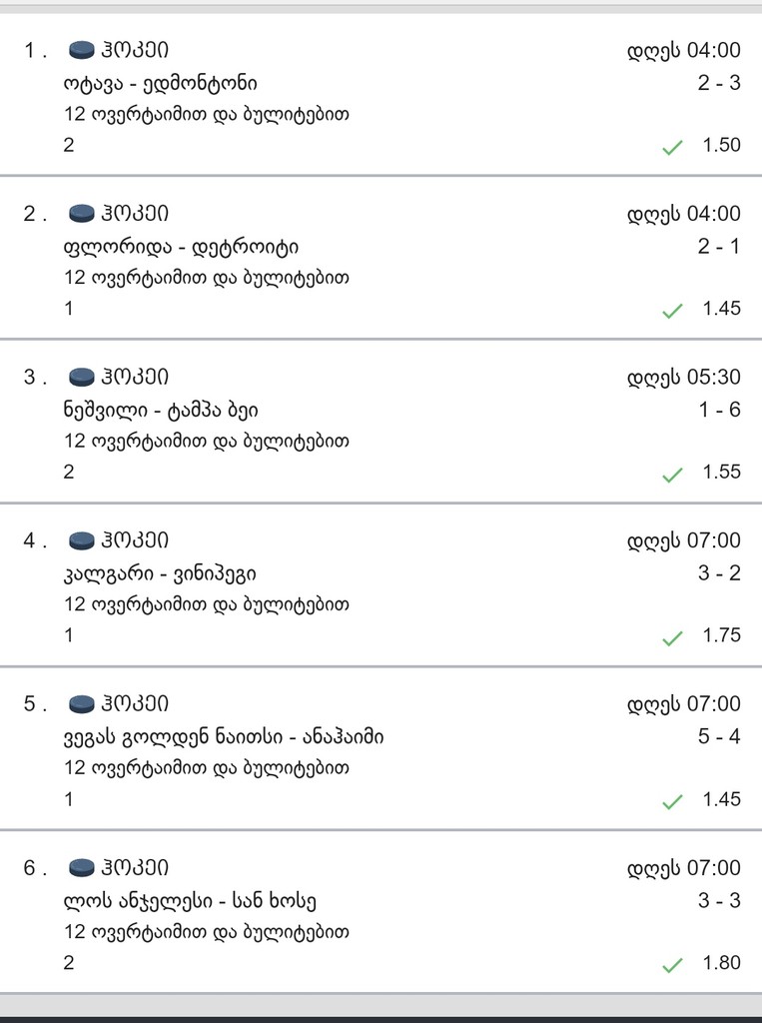Open the ოტავა - ედმონტონი match

point(161,84)
